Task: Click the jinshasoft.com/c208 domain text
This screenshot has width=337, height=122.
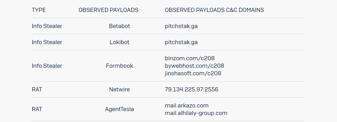Action: point(193,73)
